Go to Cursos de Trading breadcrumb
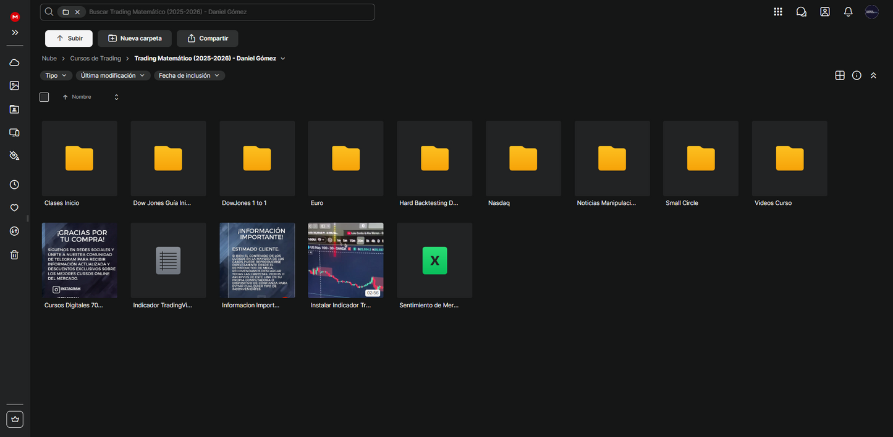Screen dimensions: 893x437 pos(96,59)
